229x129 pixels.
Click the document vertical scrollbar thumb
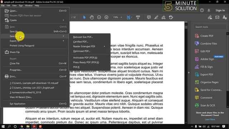(186, 27)
